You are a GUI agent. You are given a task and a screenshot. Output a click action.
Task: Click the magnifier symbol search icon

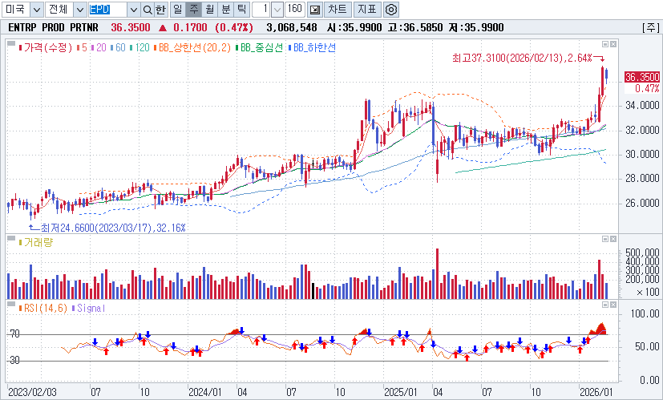[147, 10]
